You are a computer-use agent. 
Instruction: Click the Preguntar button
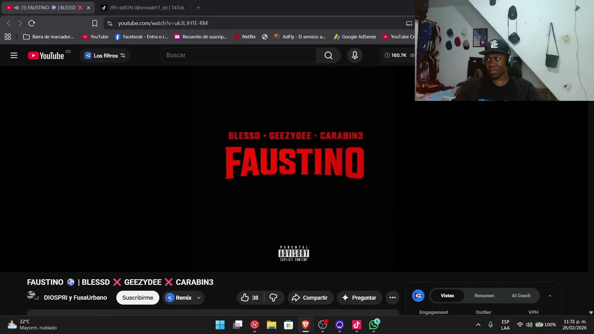(359, 298)
